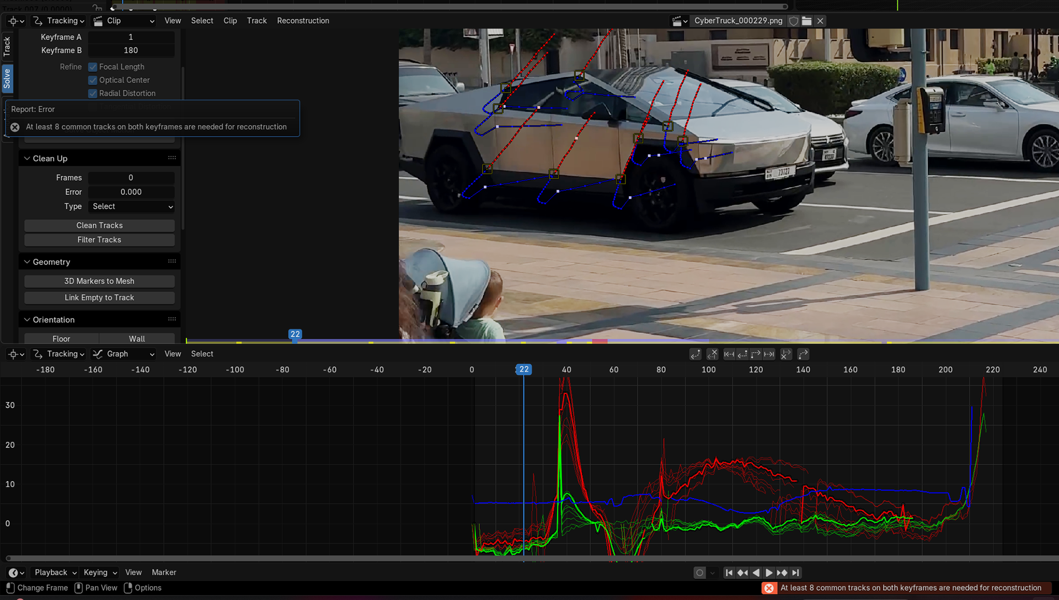Viewport: 1059px width, 600px height.
Task: Browse movie clips with the clapperboard icon
Action: pos(680,21)
